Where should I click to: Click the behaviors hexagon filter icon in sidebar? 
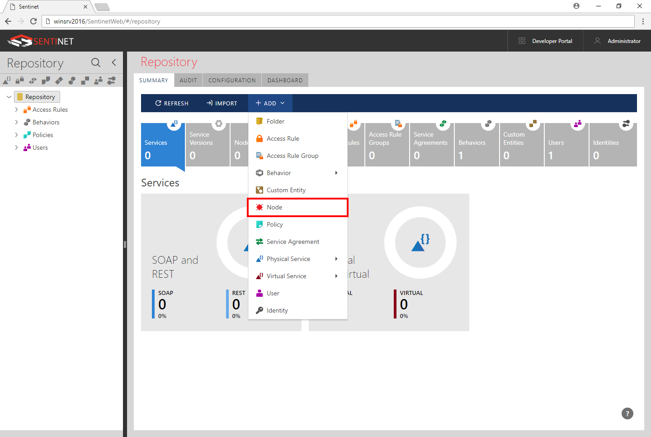pos(72,81)
